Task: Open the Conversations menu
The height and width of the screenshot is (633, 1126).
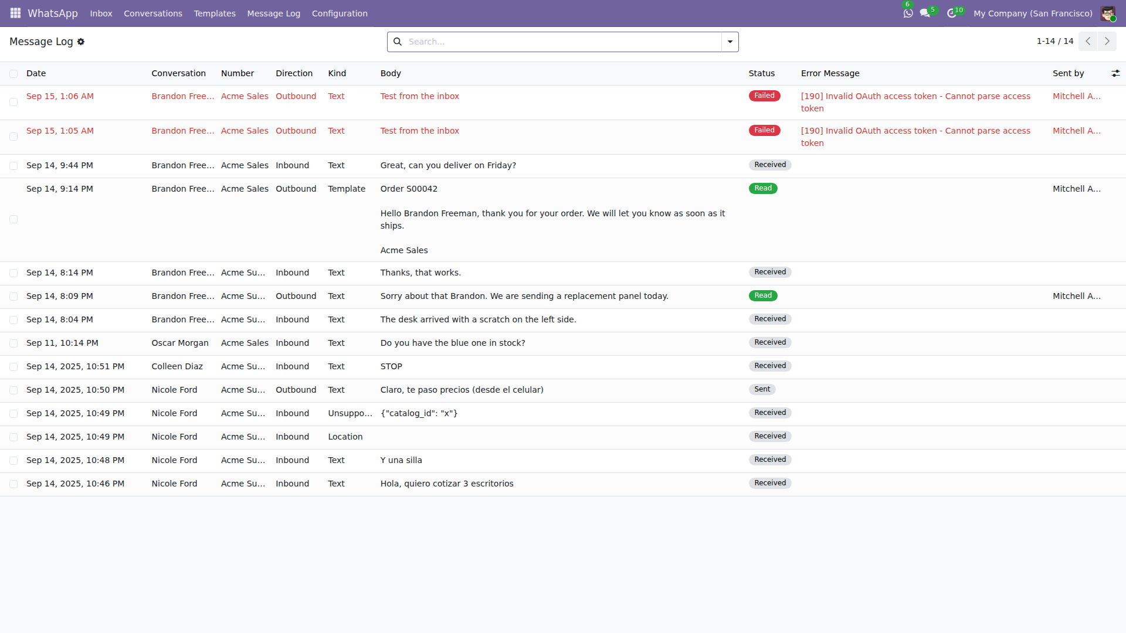Action: point(153,13)
